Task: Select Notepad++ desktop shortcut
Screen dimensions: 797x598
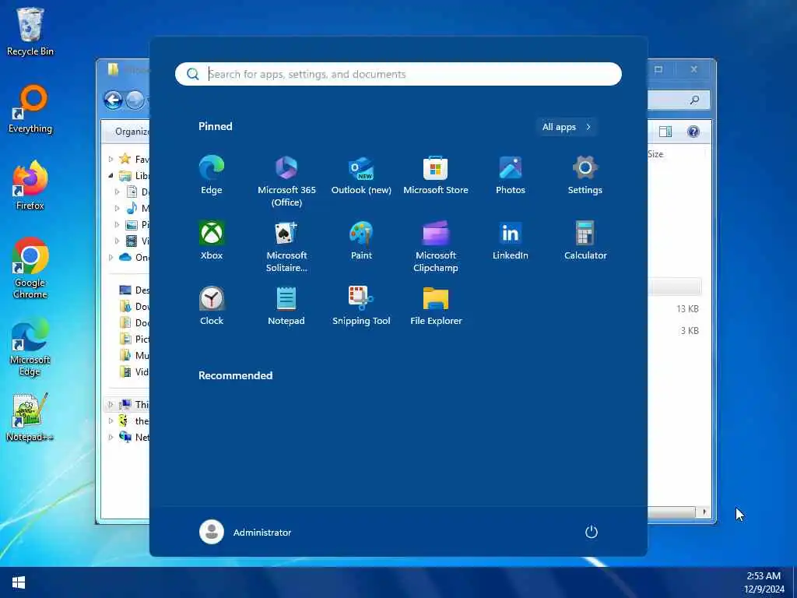Action: (30, 417)
